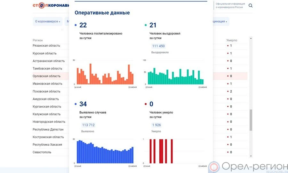Viewport: 288px width, 173px height.
Task: Select the Орловская область row
Action: tap(47, 76)
